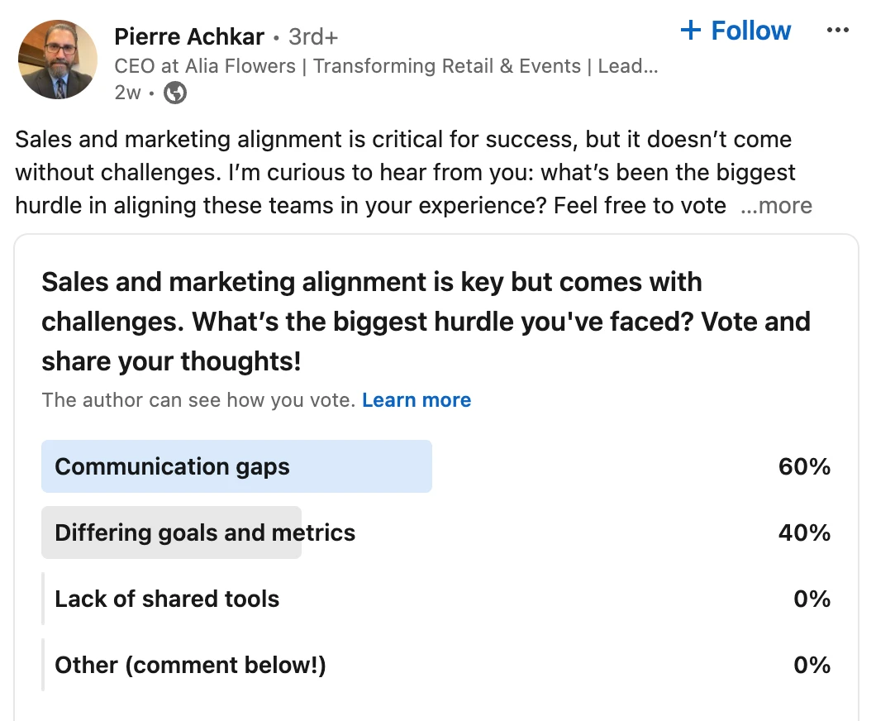
Task: Click the plus sign next to Follow
Action: pos(690,30)
